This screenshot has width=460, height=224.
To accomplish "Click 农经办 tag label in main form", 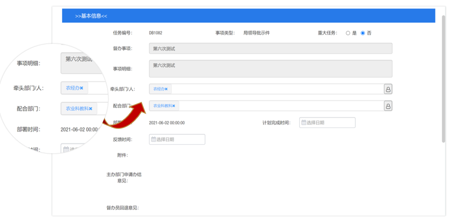I will pyautogui.click(x=158, y=89).
